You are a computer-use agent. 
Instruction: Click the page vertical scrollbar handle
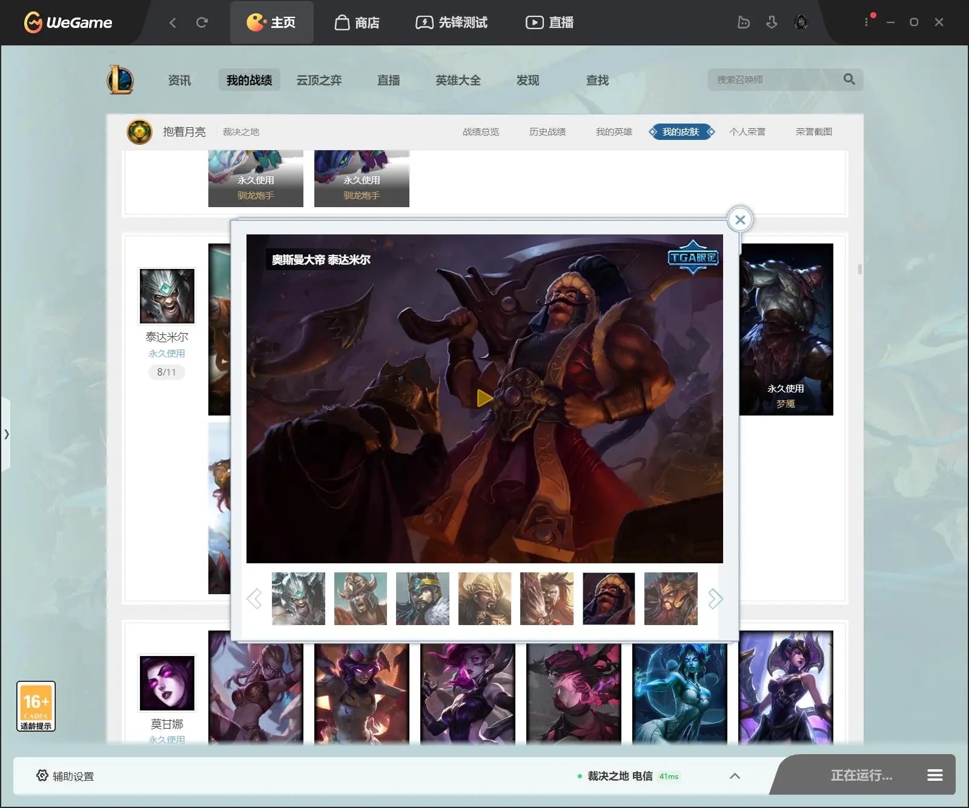point(860,270)
